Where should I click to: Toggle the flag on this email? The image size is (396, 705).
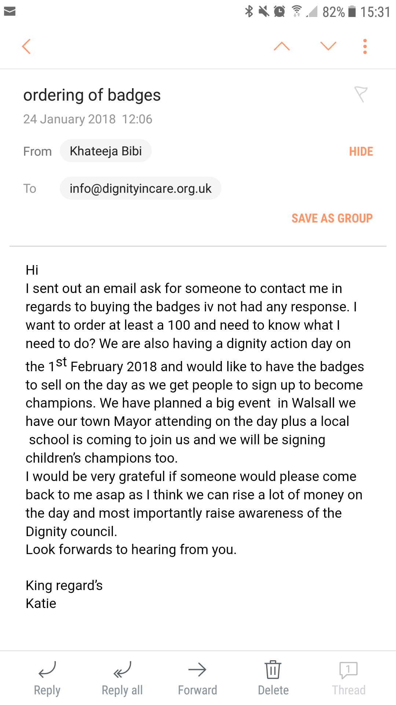(361, 94)
